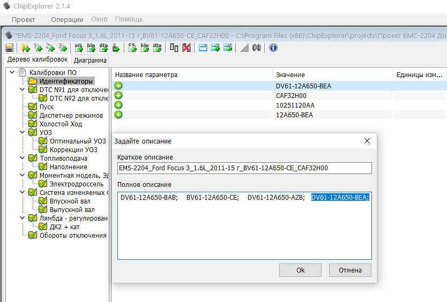Screen dimensions: 447x302
Task: Click the red X toolbar icon
Action: tap(187, 48)
